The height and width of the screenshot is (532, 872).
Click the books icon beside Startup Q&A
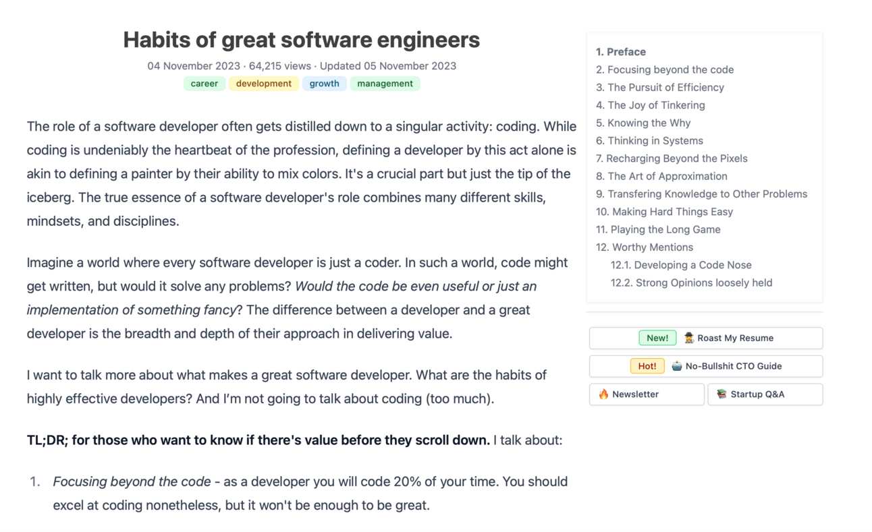point(721,394)
